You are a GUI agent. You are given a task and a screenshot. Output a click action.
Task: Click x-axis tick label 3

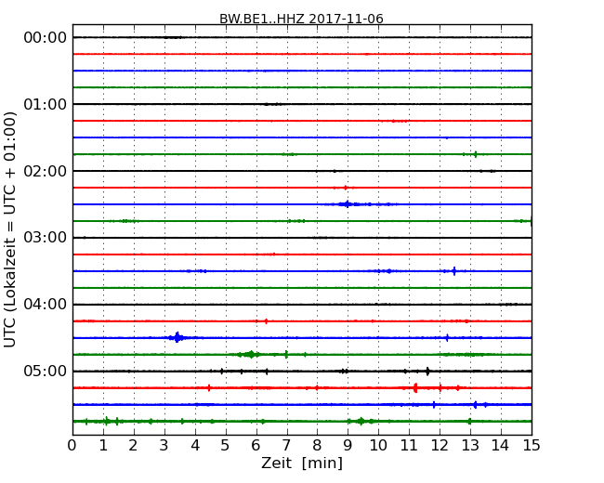pos(164,446)
